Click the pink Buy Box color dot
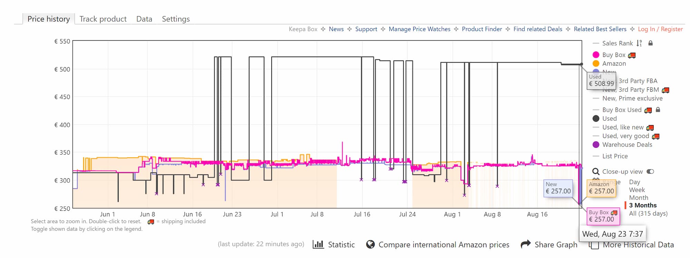 [596, 55]
